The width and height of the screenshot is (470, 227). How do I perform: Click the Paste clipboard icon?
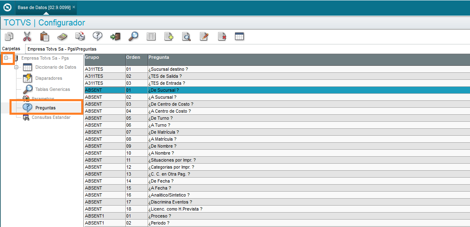(45, 37)
